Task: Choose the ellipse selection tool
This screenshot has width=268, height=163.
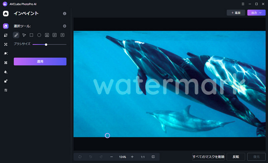Action: click(39, 35)
